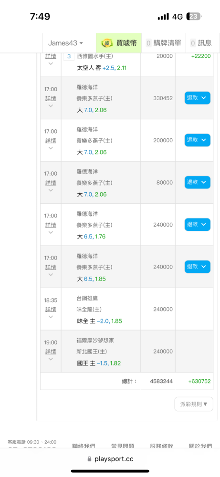Click 退款 for the 80000 bet
220x477 pixels.
(198, 183)
